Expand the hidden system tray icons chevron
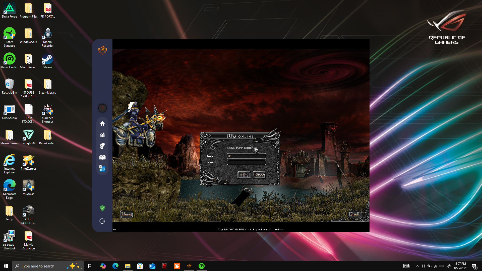The width and height of the screenshot is (482, 271). point(417,266)
